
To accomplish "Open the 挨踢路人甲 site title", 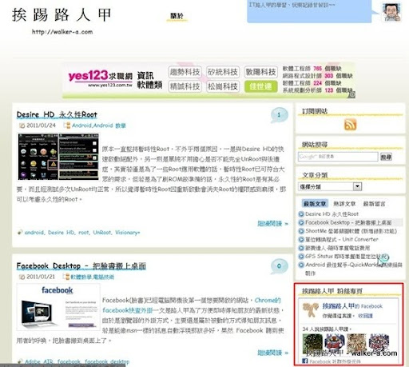I will pos(62,14).
